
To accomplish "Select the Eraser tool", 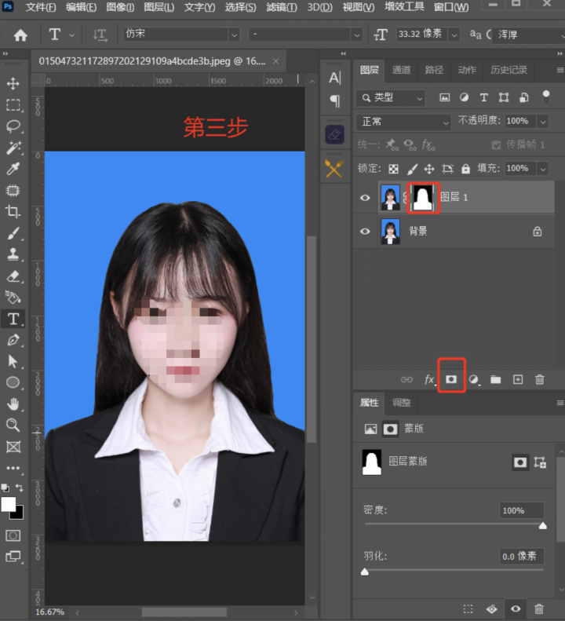I will [x=13, y=276].
